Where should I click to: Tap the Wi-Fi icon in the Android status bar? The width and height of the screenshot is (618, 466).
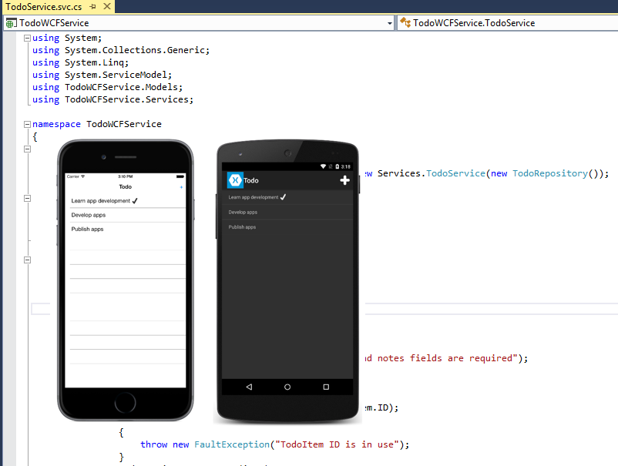324,166
